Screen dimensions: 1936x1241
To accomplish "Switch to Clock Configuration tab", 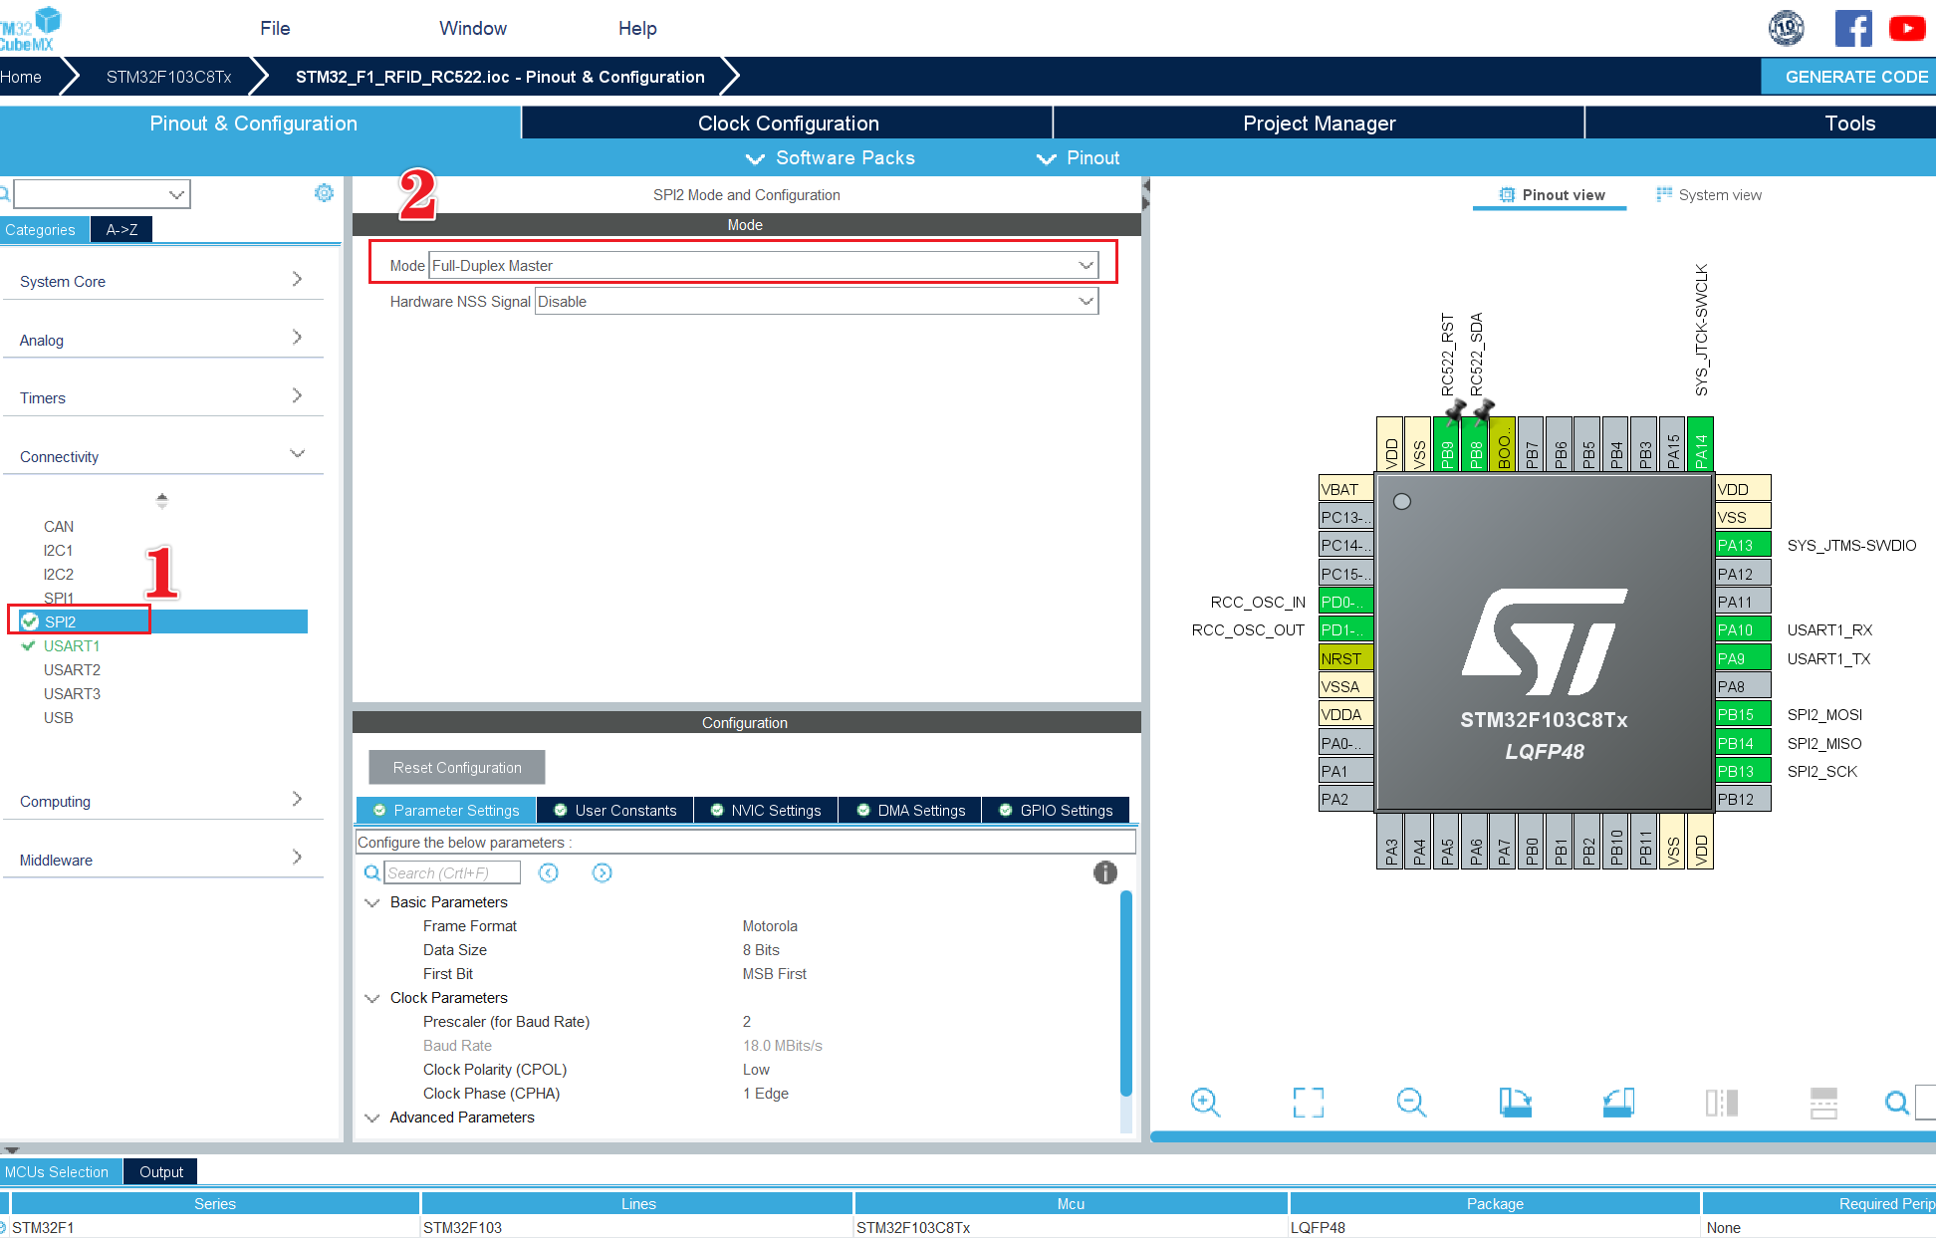I will [x=787, y=124].
